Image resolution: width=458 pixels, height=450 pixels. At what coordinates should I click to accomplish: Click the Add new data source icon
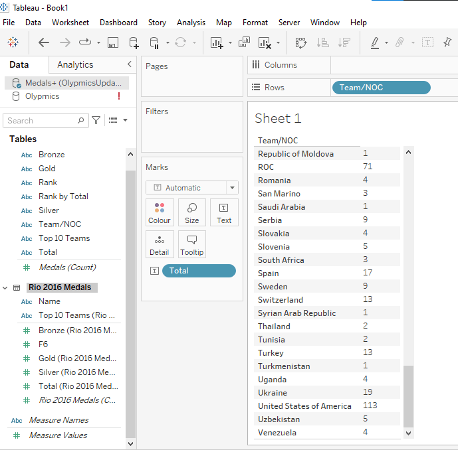134,42
